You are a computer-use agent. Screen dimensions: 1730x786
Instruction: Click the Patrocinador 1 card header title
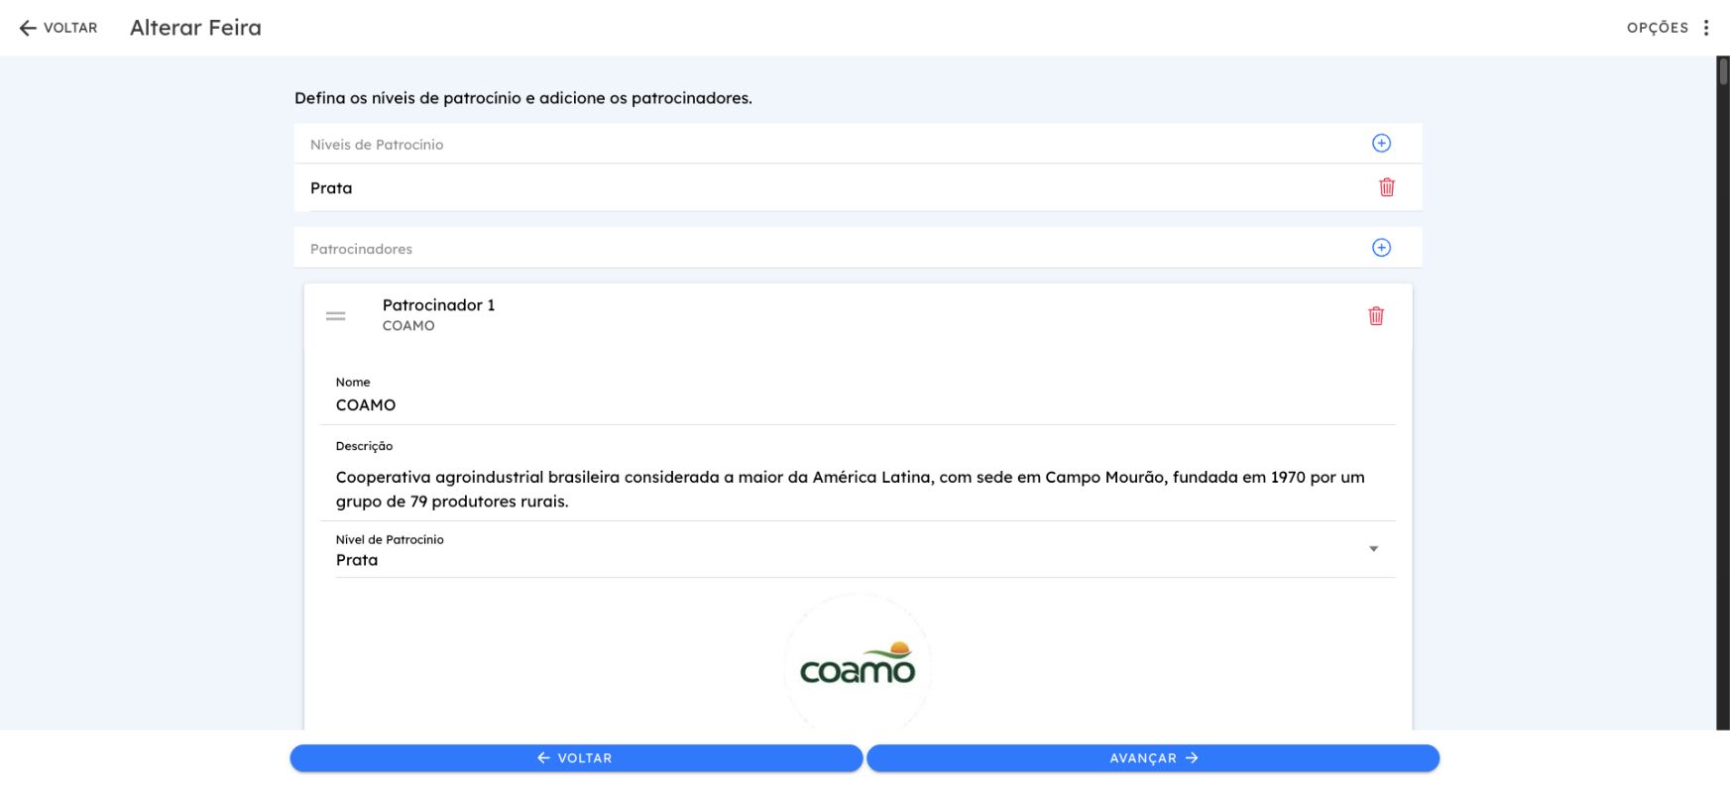[439, 305]
